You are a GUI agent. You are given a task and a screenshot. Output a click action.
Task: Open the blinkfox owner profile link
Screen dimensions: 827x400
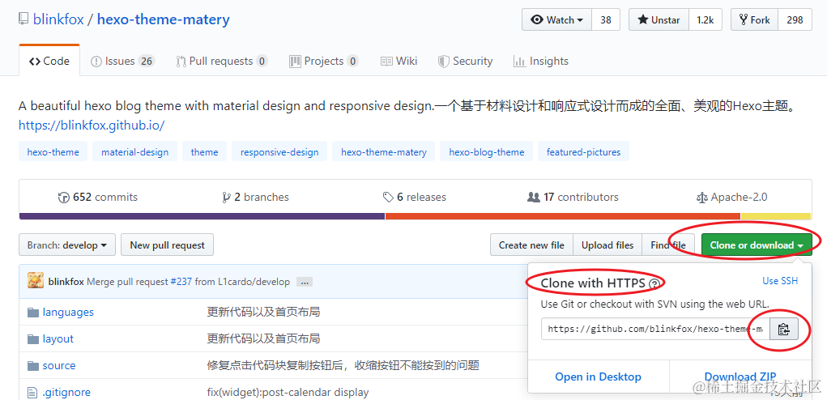58,20
